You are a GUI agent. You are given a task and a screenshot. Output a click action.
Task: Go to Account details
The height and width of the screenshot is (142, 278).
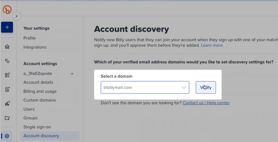coord(38,82)
